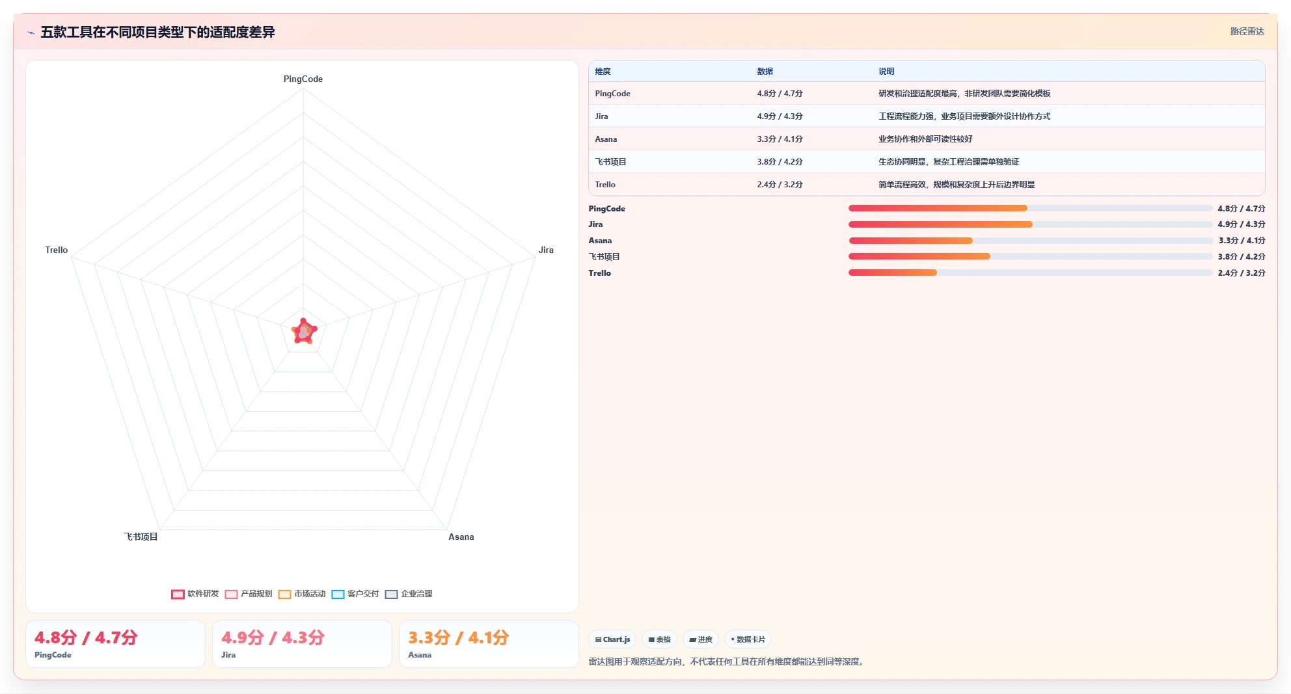Click the Asana axis label on radar
Screen dimensions: 1291x694
[461, 537]
